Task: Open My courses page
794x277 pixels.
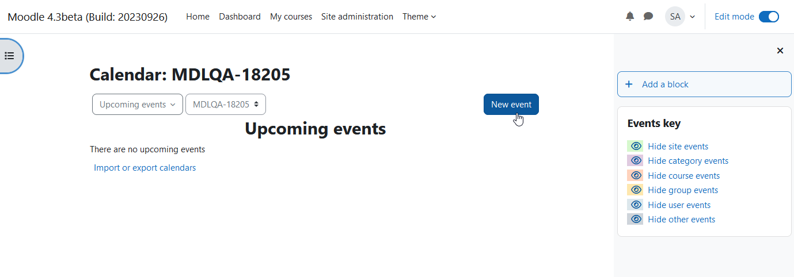Action: [x=291, y=17]
